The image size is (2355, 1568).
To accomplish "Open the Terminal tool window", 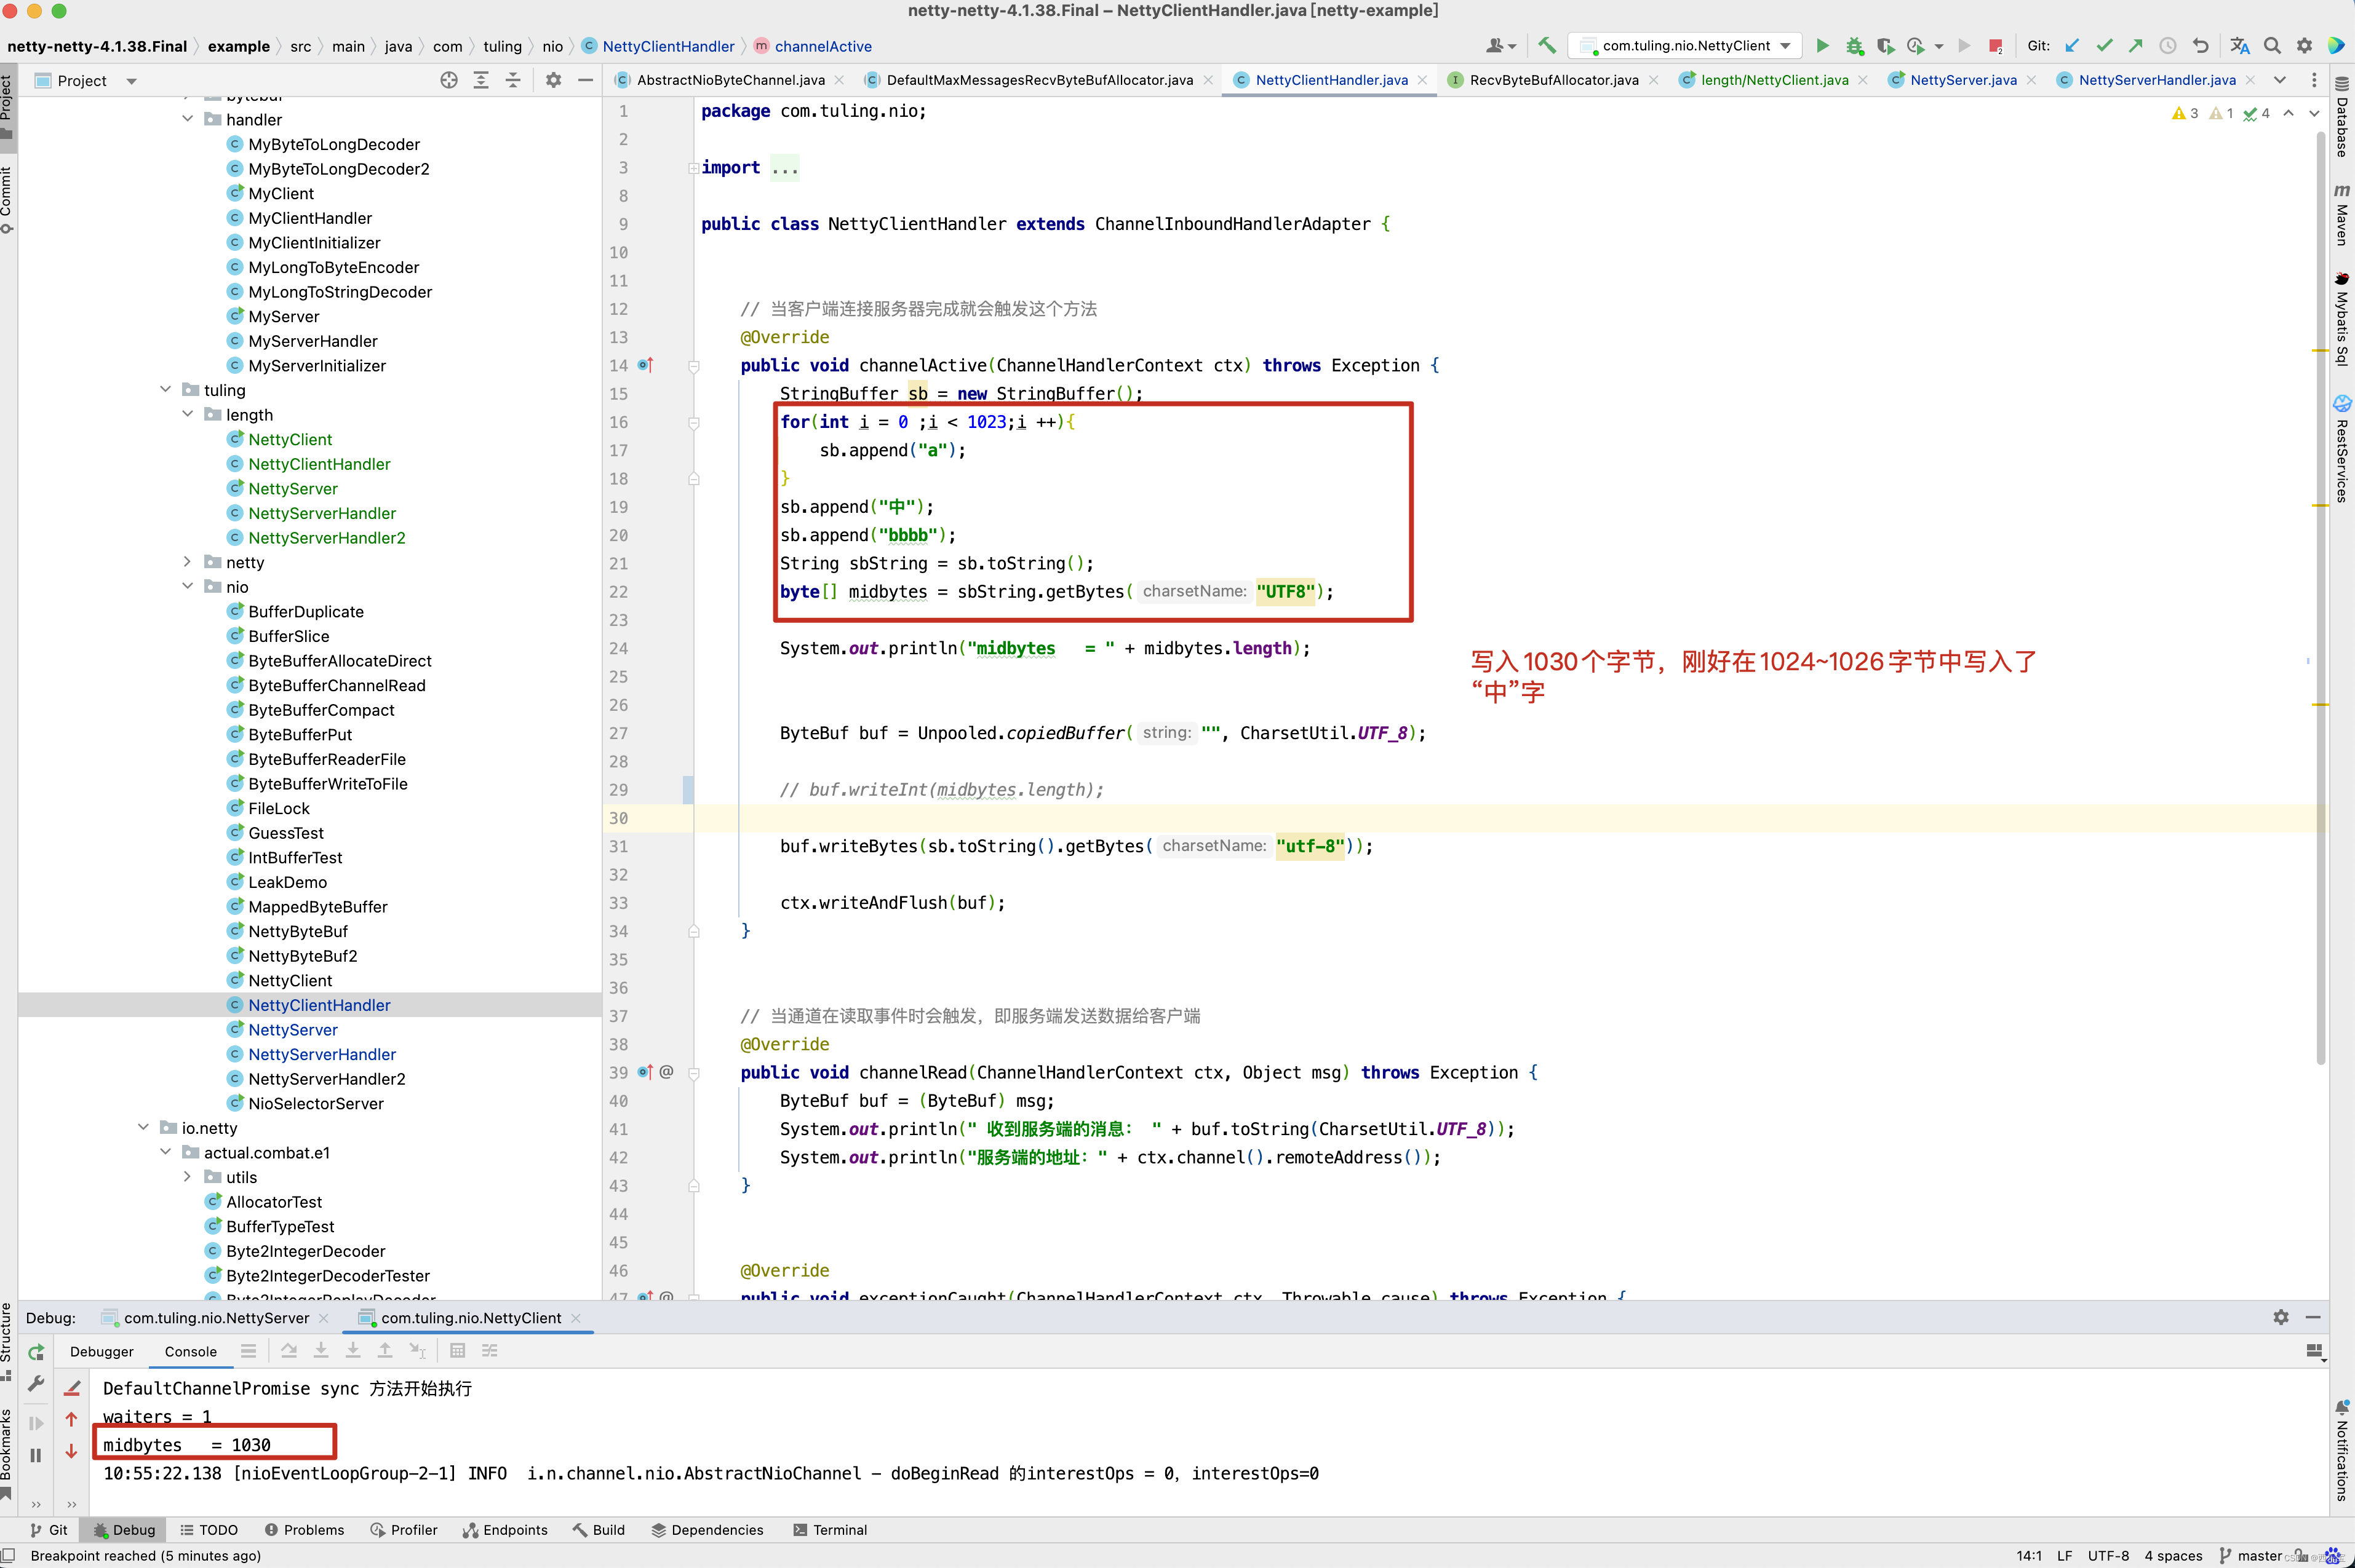I will coord(829,1529).
